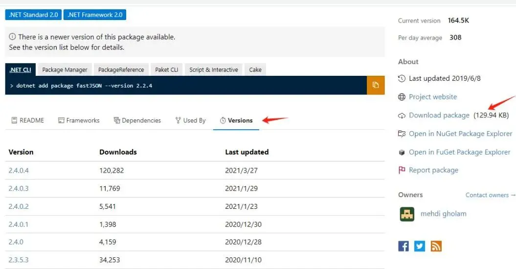
Task: Open version 2.4.0.2 link
Action: [19, 206]
